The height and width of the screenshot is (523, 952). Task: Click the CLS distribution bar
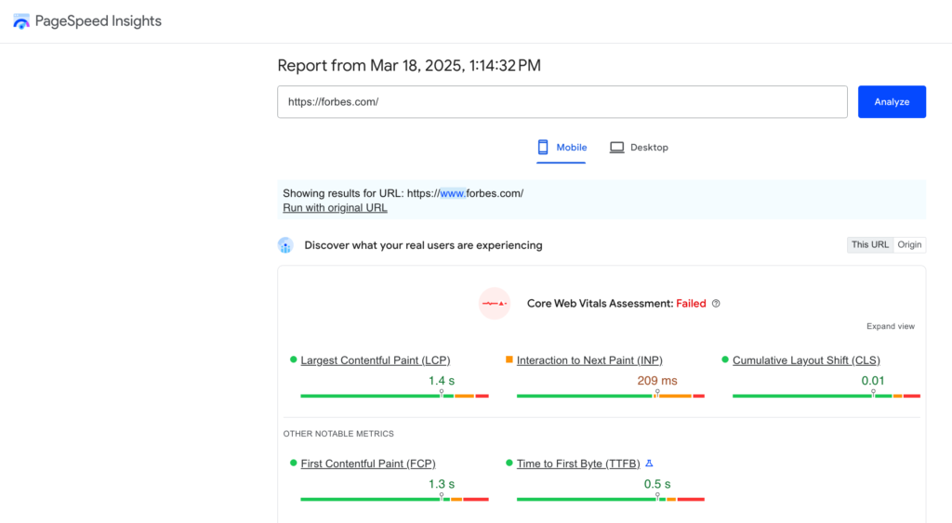click(826, 396)
